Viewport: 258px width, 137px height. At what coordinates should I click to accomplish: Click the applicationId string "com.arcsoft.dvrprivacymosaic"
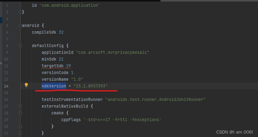113,53
